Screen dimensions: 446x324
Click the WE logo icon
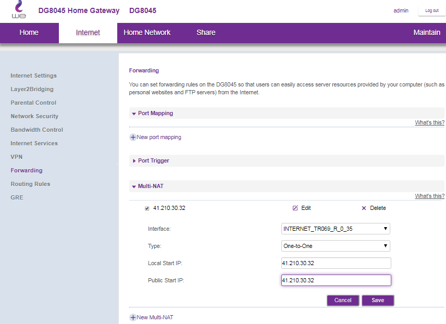coord(19,9)
